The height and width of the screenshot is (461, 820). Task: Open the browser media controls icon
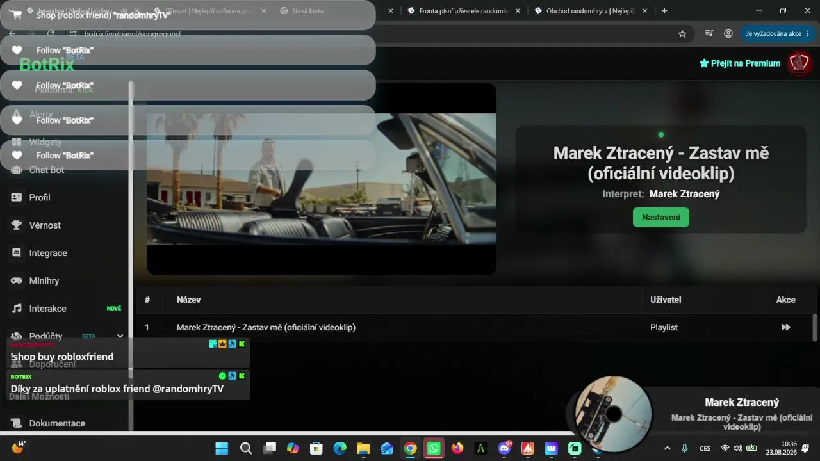coord(709,34)
